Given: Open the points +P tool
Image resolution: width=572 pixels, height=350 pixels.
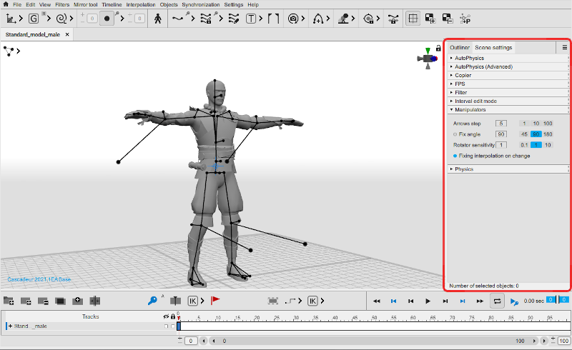Looking at the screenshot, I should point(465,19).
